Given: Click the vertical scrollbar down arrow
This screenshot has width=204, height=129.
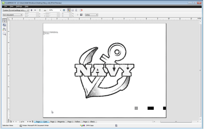Looking at the screenshot, I should (x=200, y=119).
